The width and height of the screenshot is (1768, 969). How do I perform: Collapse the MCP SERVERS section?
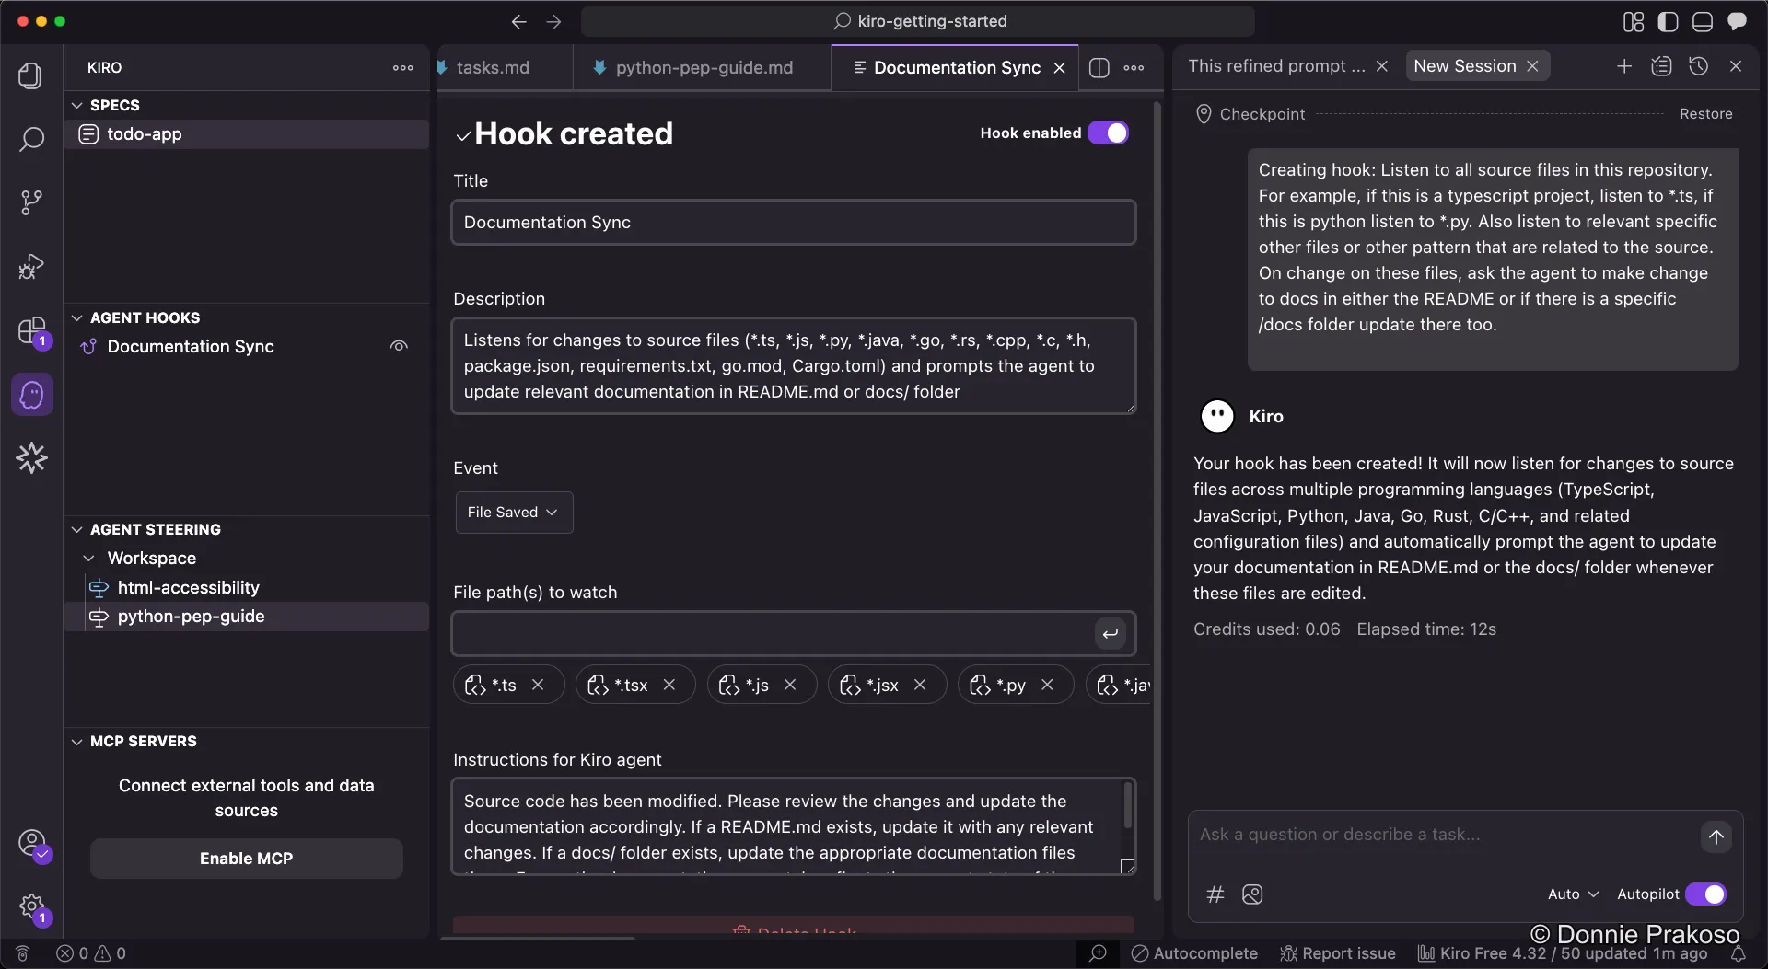point(76,741)
